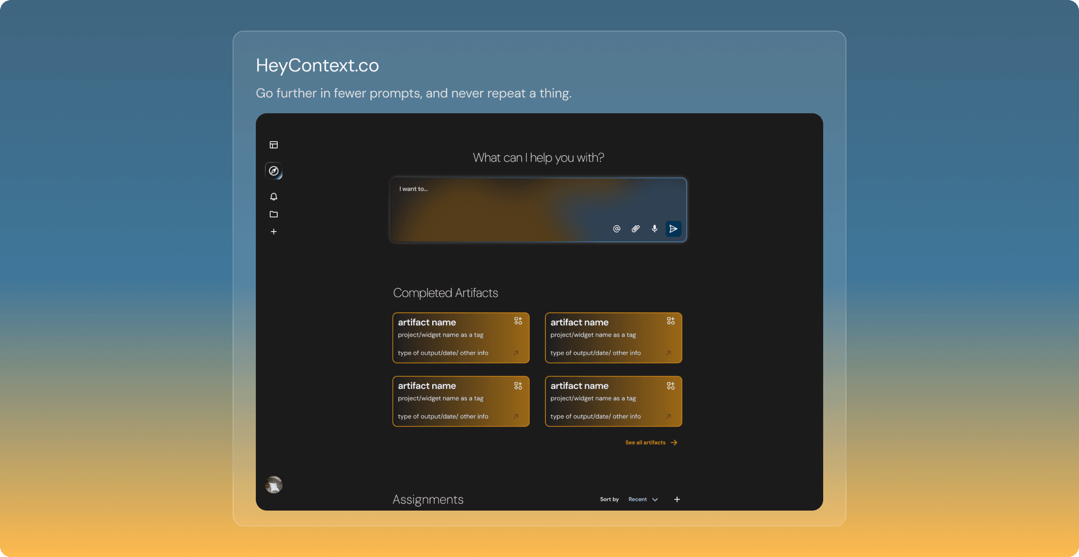Toggle the widget icon on bottom-left artifact card
This screenshot has height=557, width=1079.
click(x=518, y=385)
